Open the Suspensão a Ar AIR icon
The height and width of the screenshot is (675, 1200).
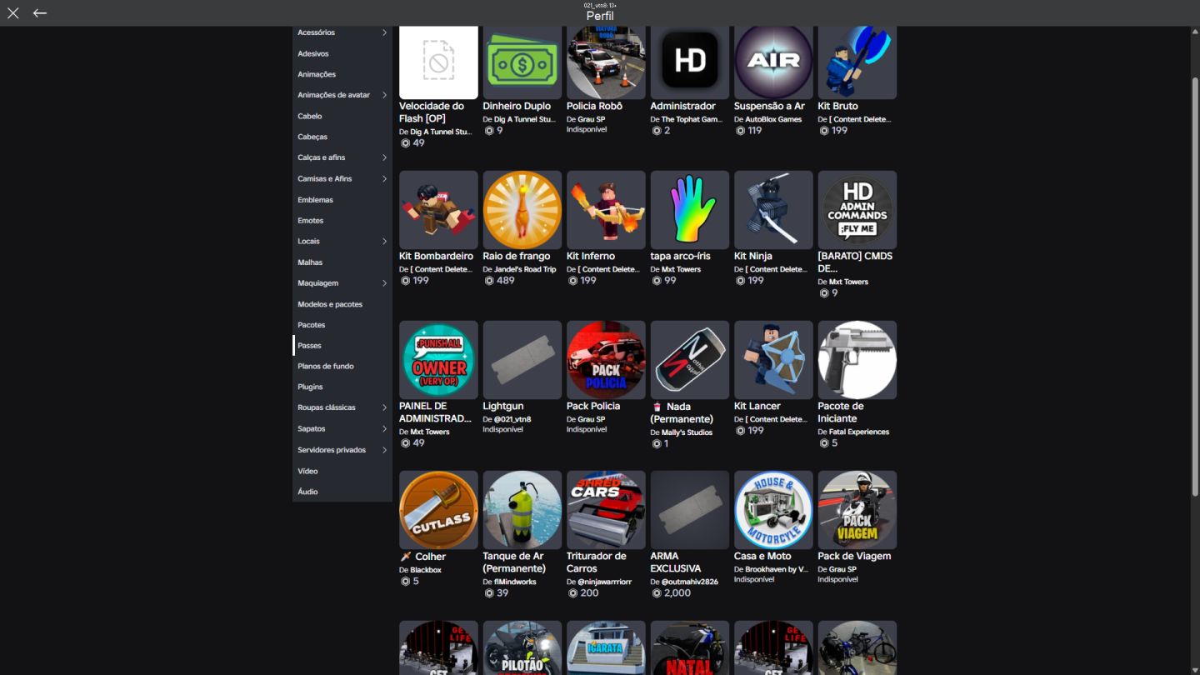(x=773, y=62)
